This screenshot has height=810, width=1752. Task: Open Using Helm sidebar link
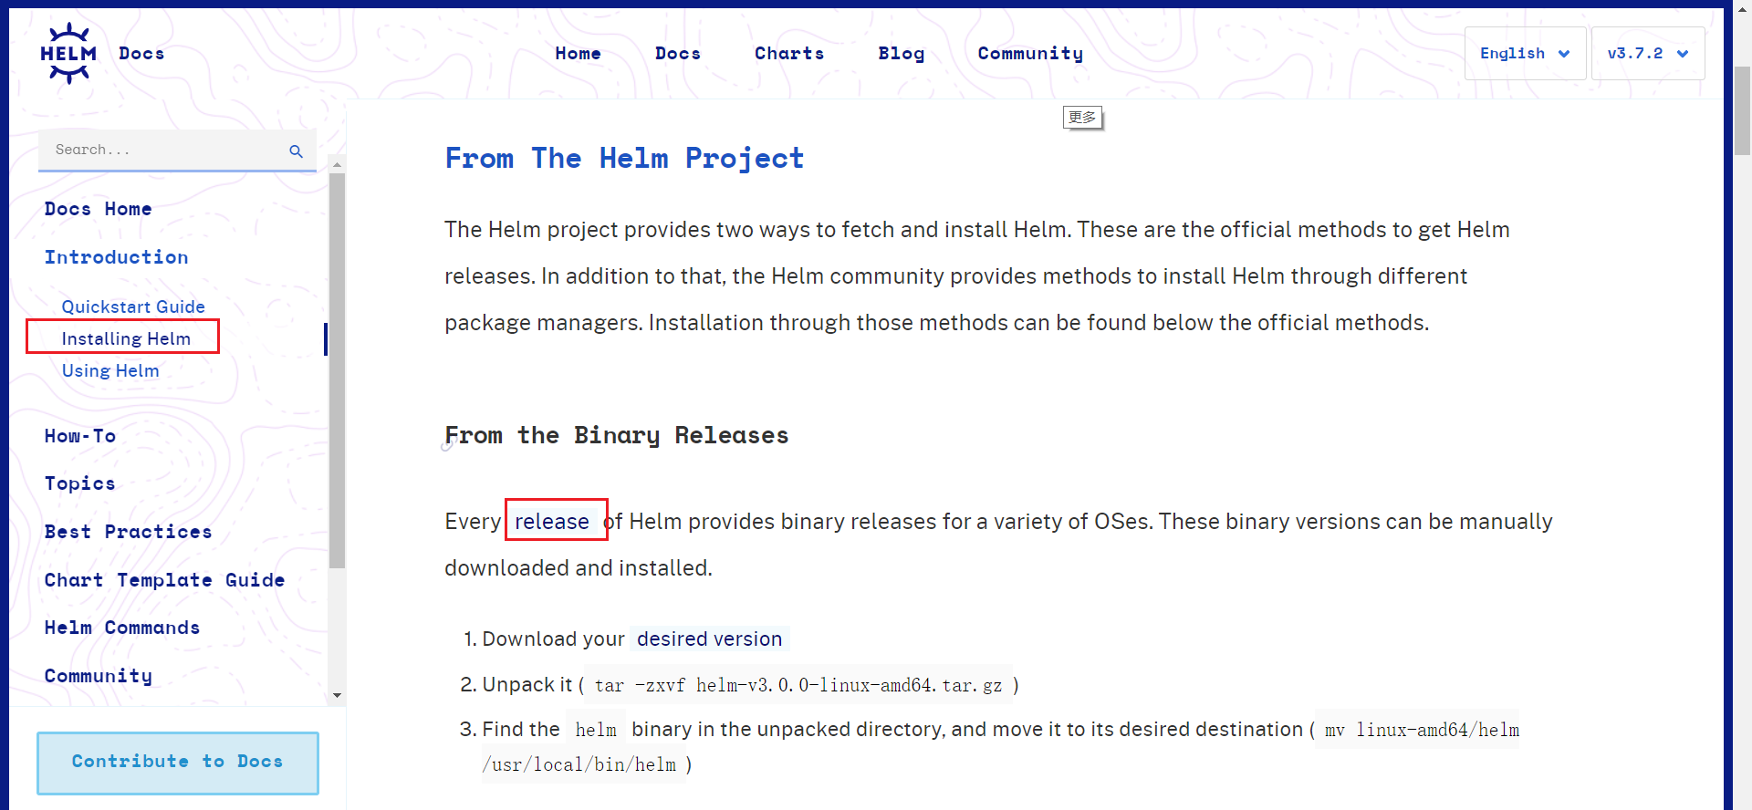110,370
